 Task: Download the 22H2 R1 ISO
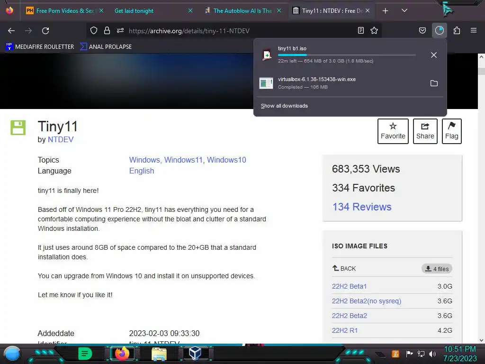pyautogui.click(x=345, y=330)
